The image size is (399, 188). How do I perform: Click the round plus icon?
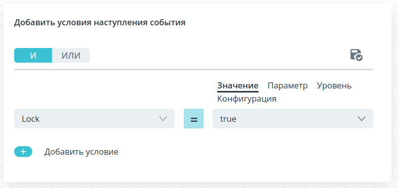(23, 152)
